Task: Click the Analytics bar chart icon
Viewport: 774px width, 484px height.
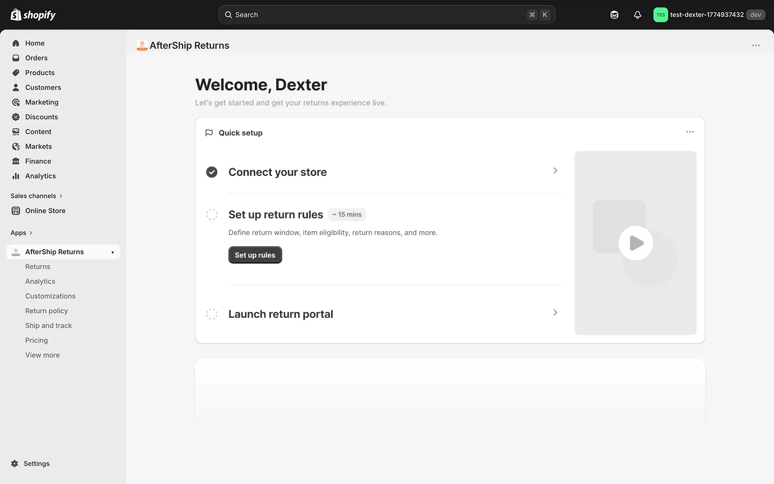Action: pyautogui.click(x=16, y=176)
